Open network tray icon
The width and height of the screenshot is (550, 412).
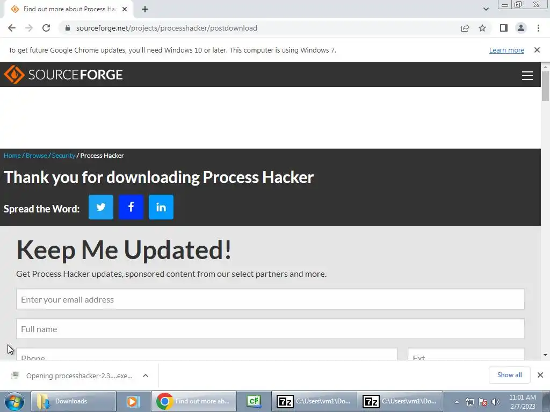[469, 402]
